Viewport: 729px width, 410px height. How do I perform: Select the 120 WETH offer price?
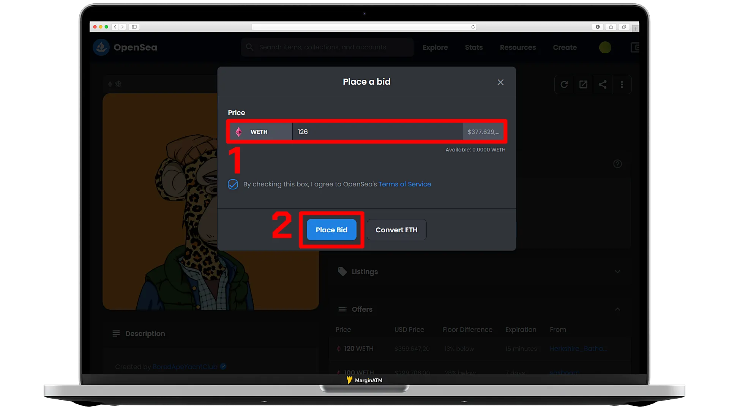coord(358,348)
